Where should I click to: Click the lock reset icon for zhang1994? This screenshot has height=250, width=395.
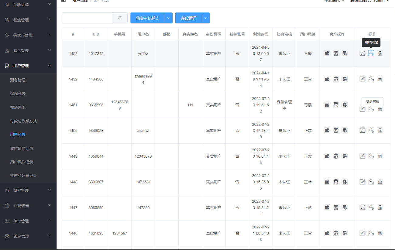point(380,79)
